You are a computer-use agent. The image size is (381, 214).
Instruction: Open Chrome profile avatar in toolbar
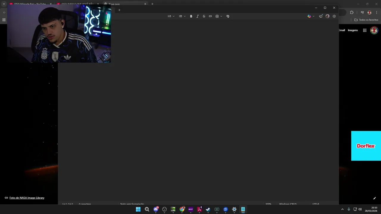[x=369, y=12]
